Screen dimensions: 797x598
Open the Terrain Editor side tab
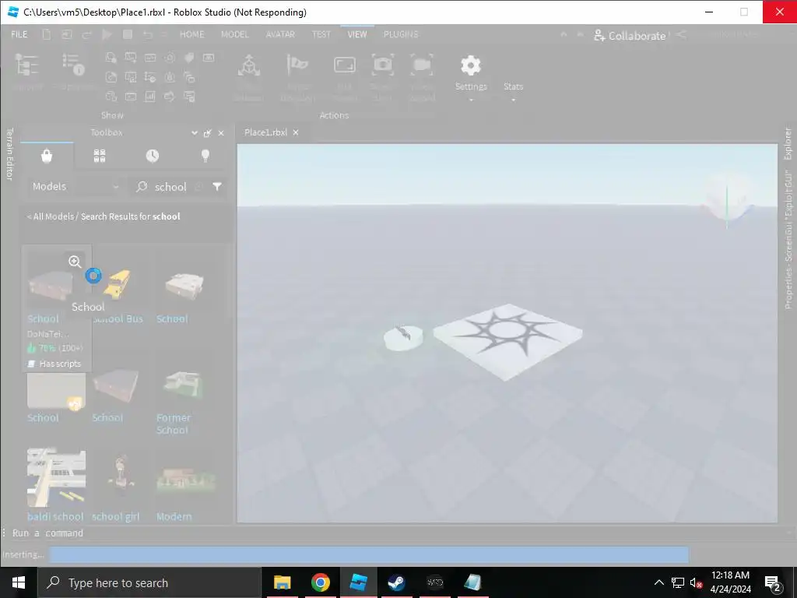9,154
